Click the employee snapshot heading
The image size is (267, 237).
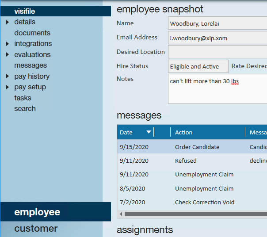pyautogui.click(x=160, y=9)
